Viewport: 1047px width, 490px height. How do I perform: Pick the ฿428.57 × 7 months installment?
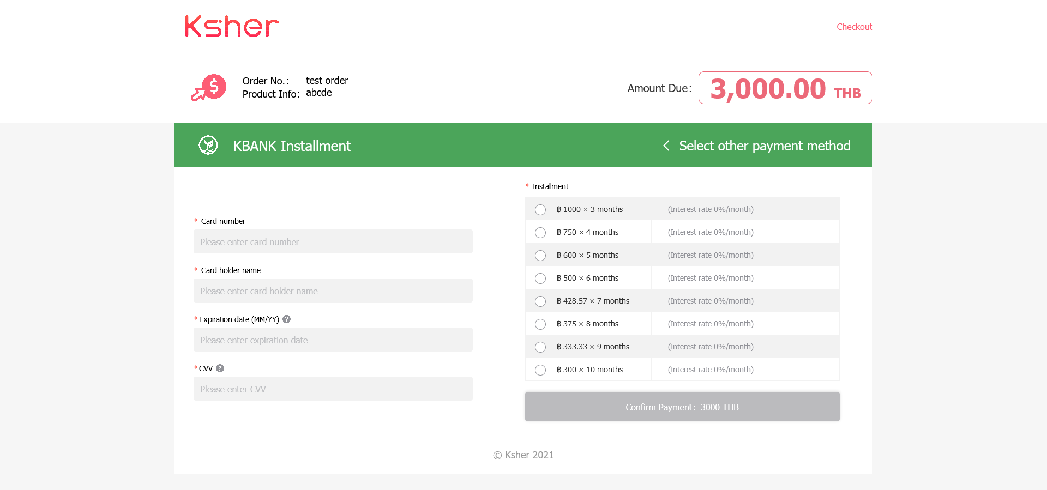tap(540, 301)
